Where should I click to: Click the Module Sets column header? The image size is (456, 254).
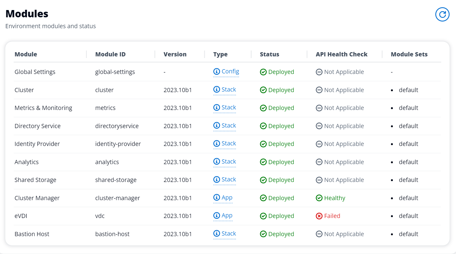coord(409,54)
